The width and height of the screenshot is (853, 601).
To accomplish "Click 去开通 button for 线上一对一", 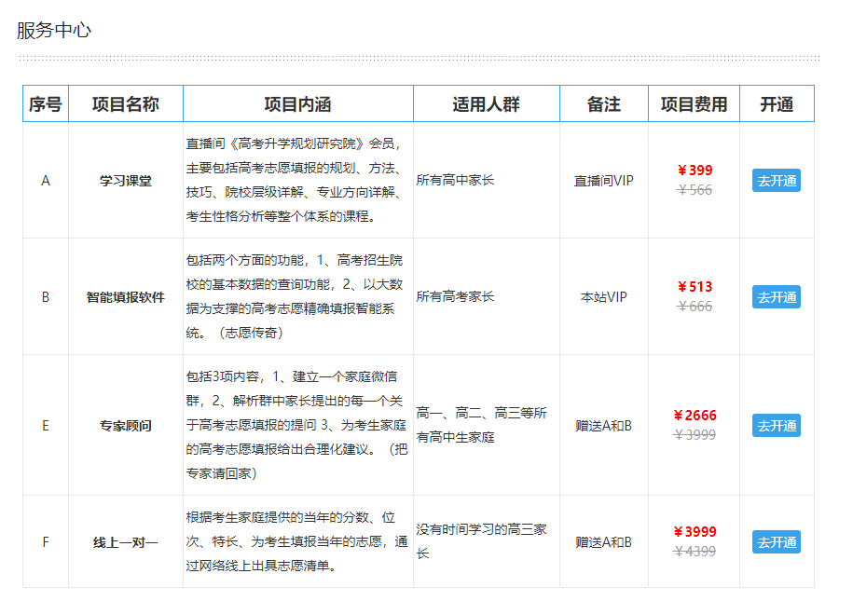I will point(777,540).
